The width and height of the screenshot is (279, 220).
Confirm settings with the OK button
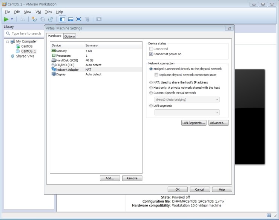pyautogui.click(x=178, y=189)
